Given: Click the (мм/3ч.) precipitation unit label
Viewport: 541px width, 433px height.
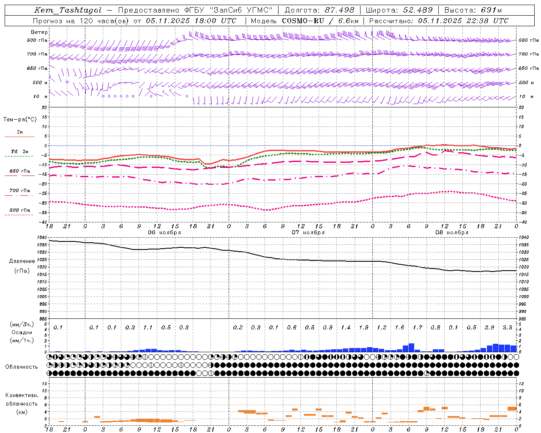Looking at the screenshot, I should tap(22, 324).
